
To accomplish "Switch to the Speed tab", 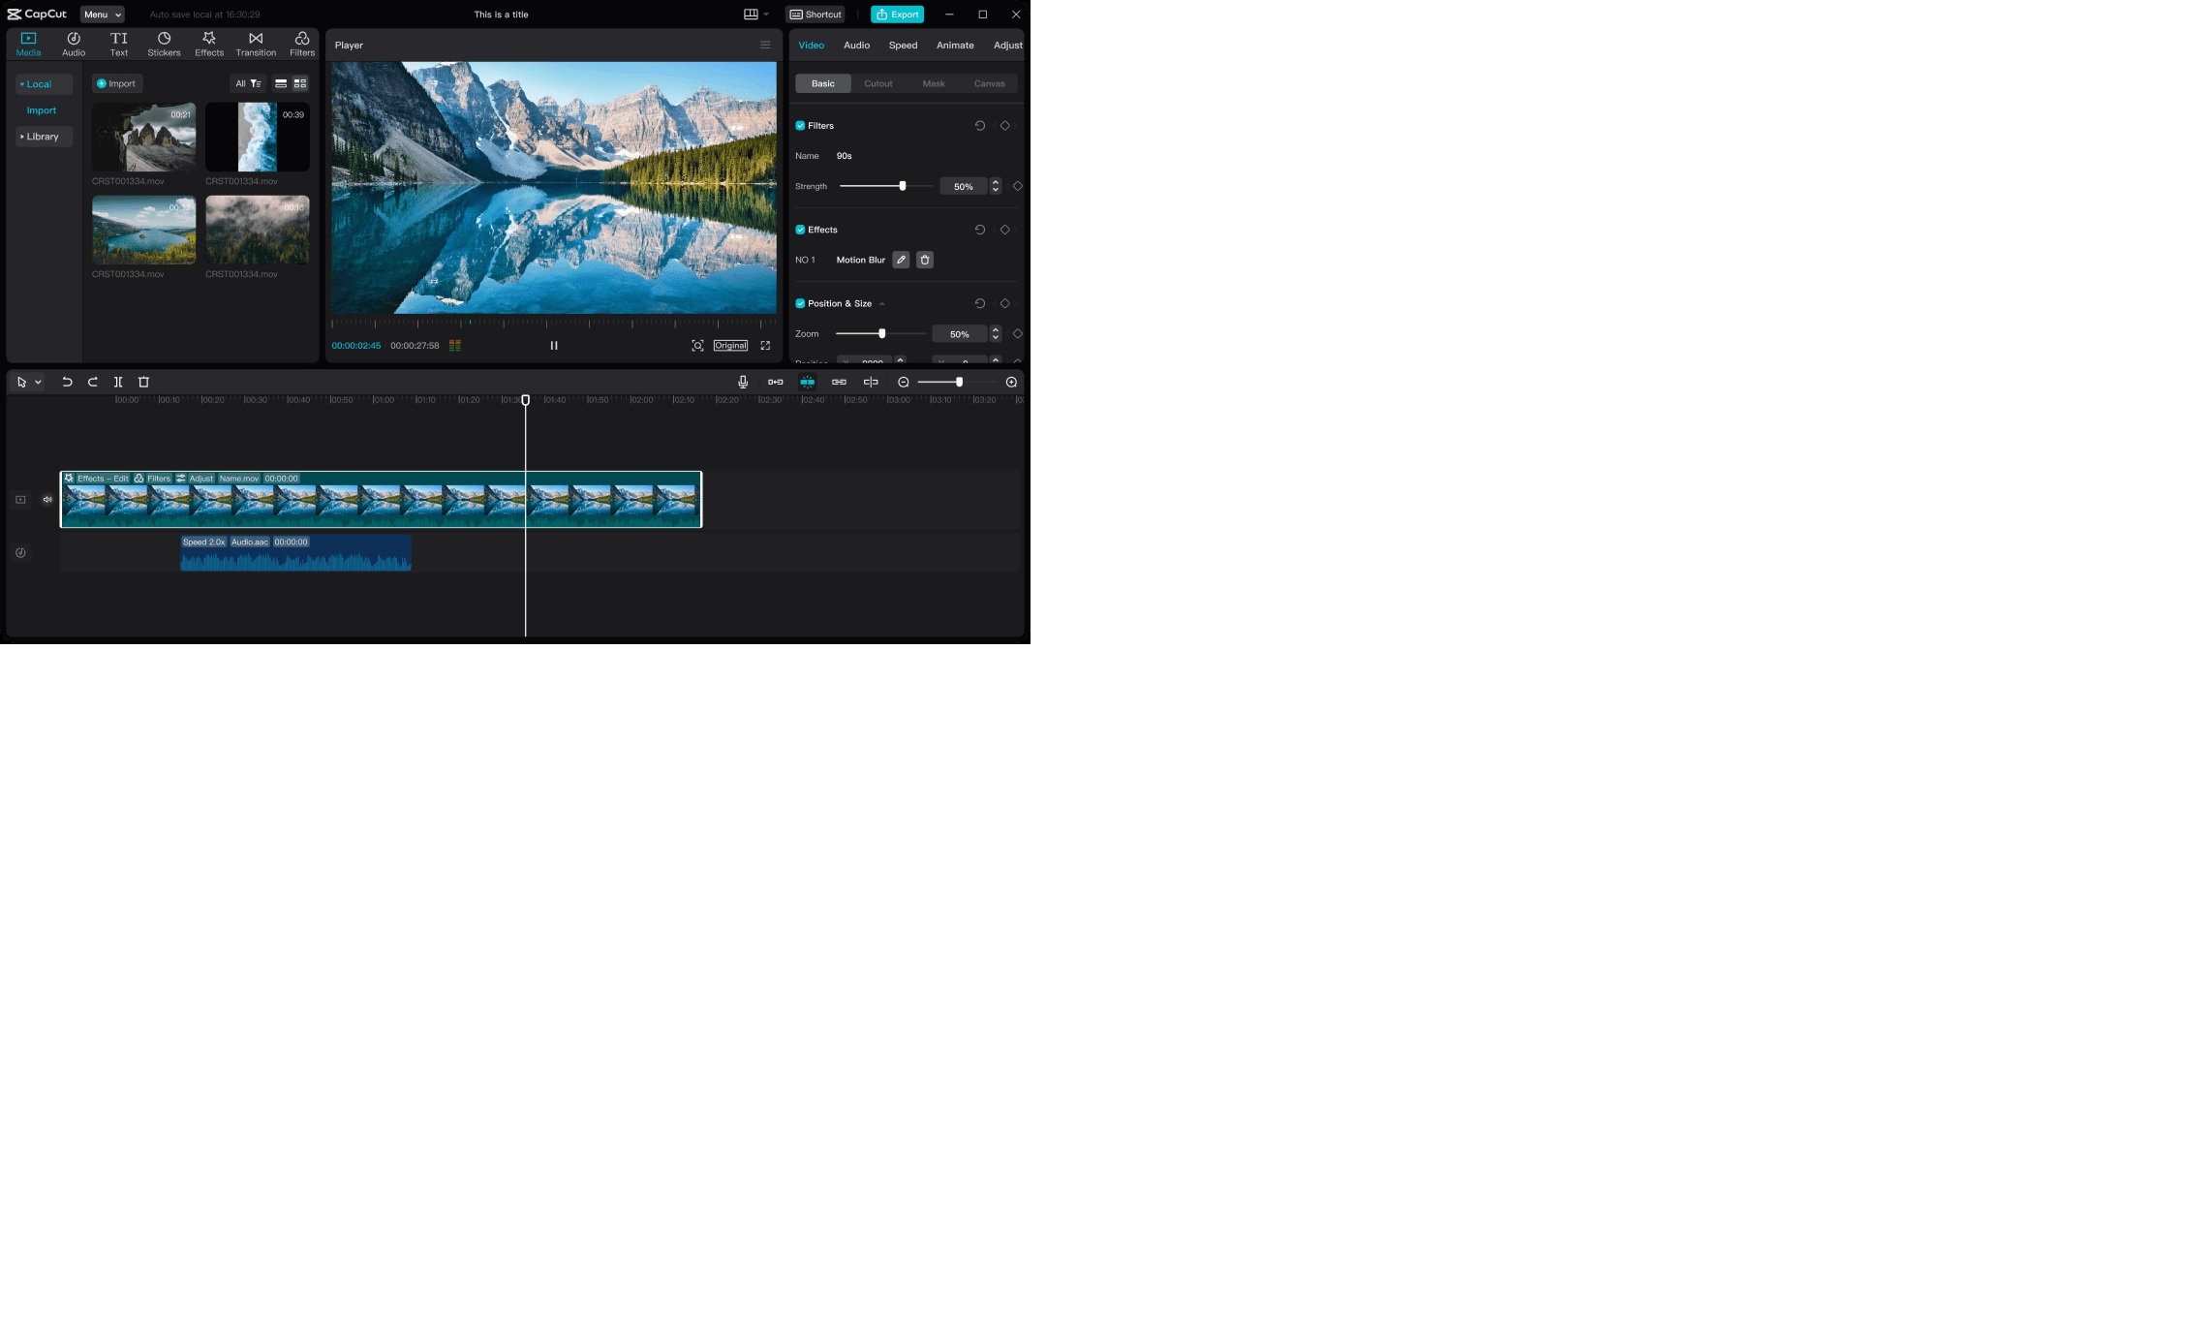I will (x=903, y=46).
